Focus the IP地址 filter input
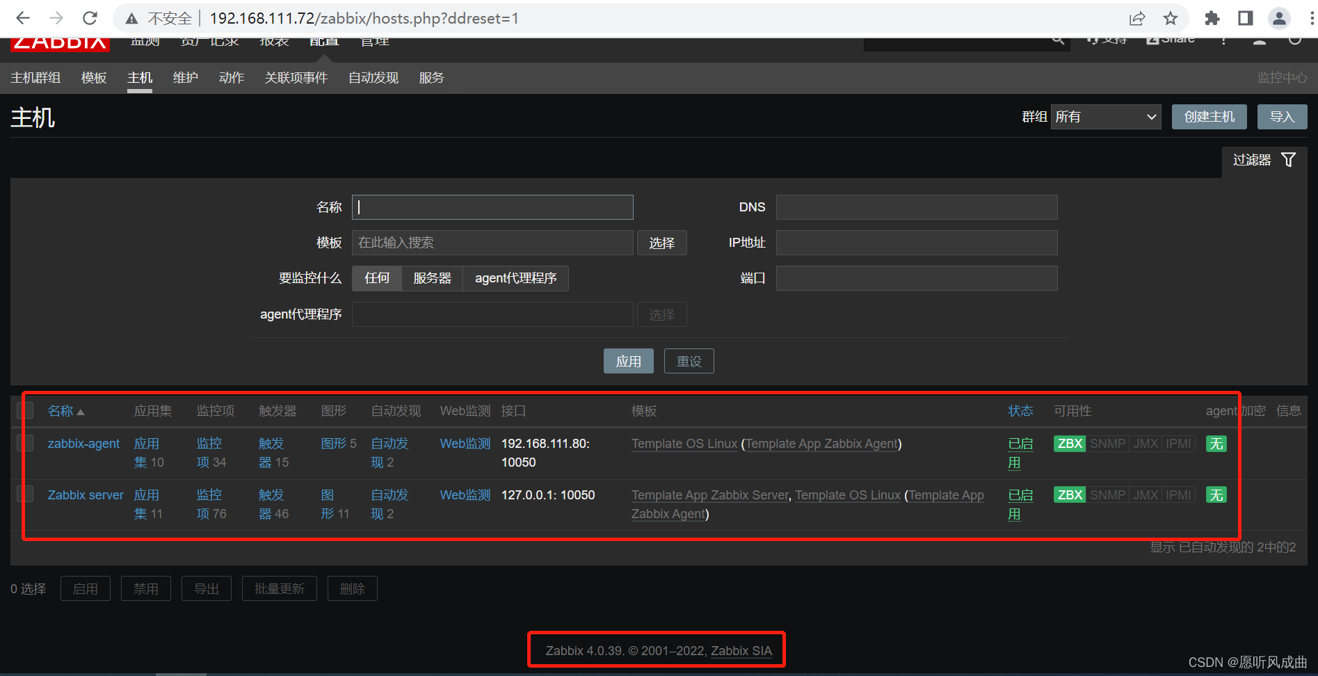 coord(917,243)
